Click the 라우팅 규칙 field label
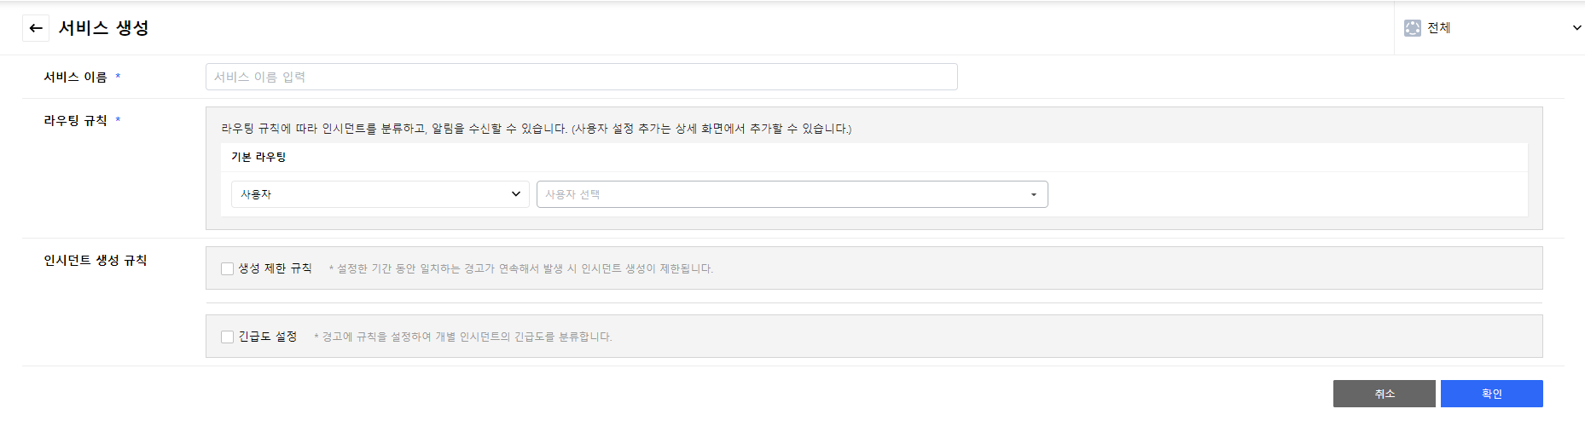The width and height of the screenshot is (1585, 432). point(75,121)
